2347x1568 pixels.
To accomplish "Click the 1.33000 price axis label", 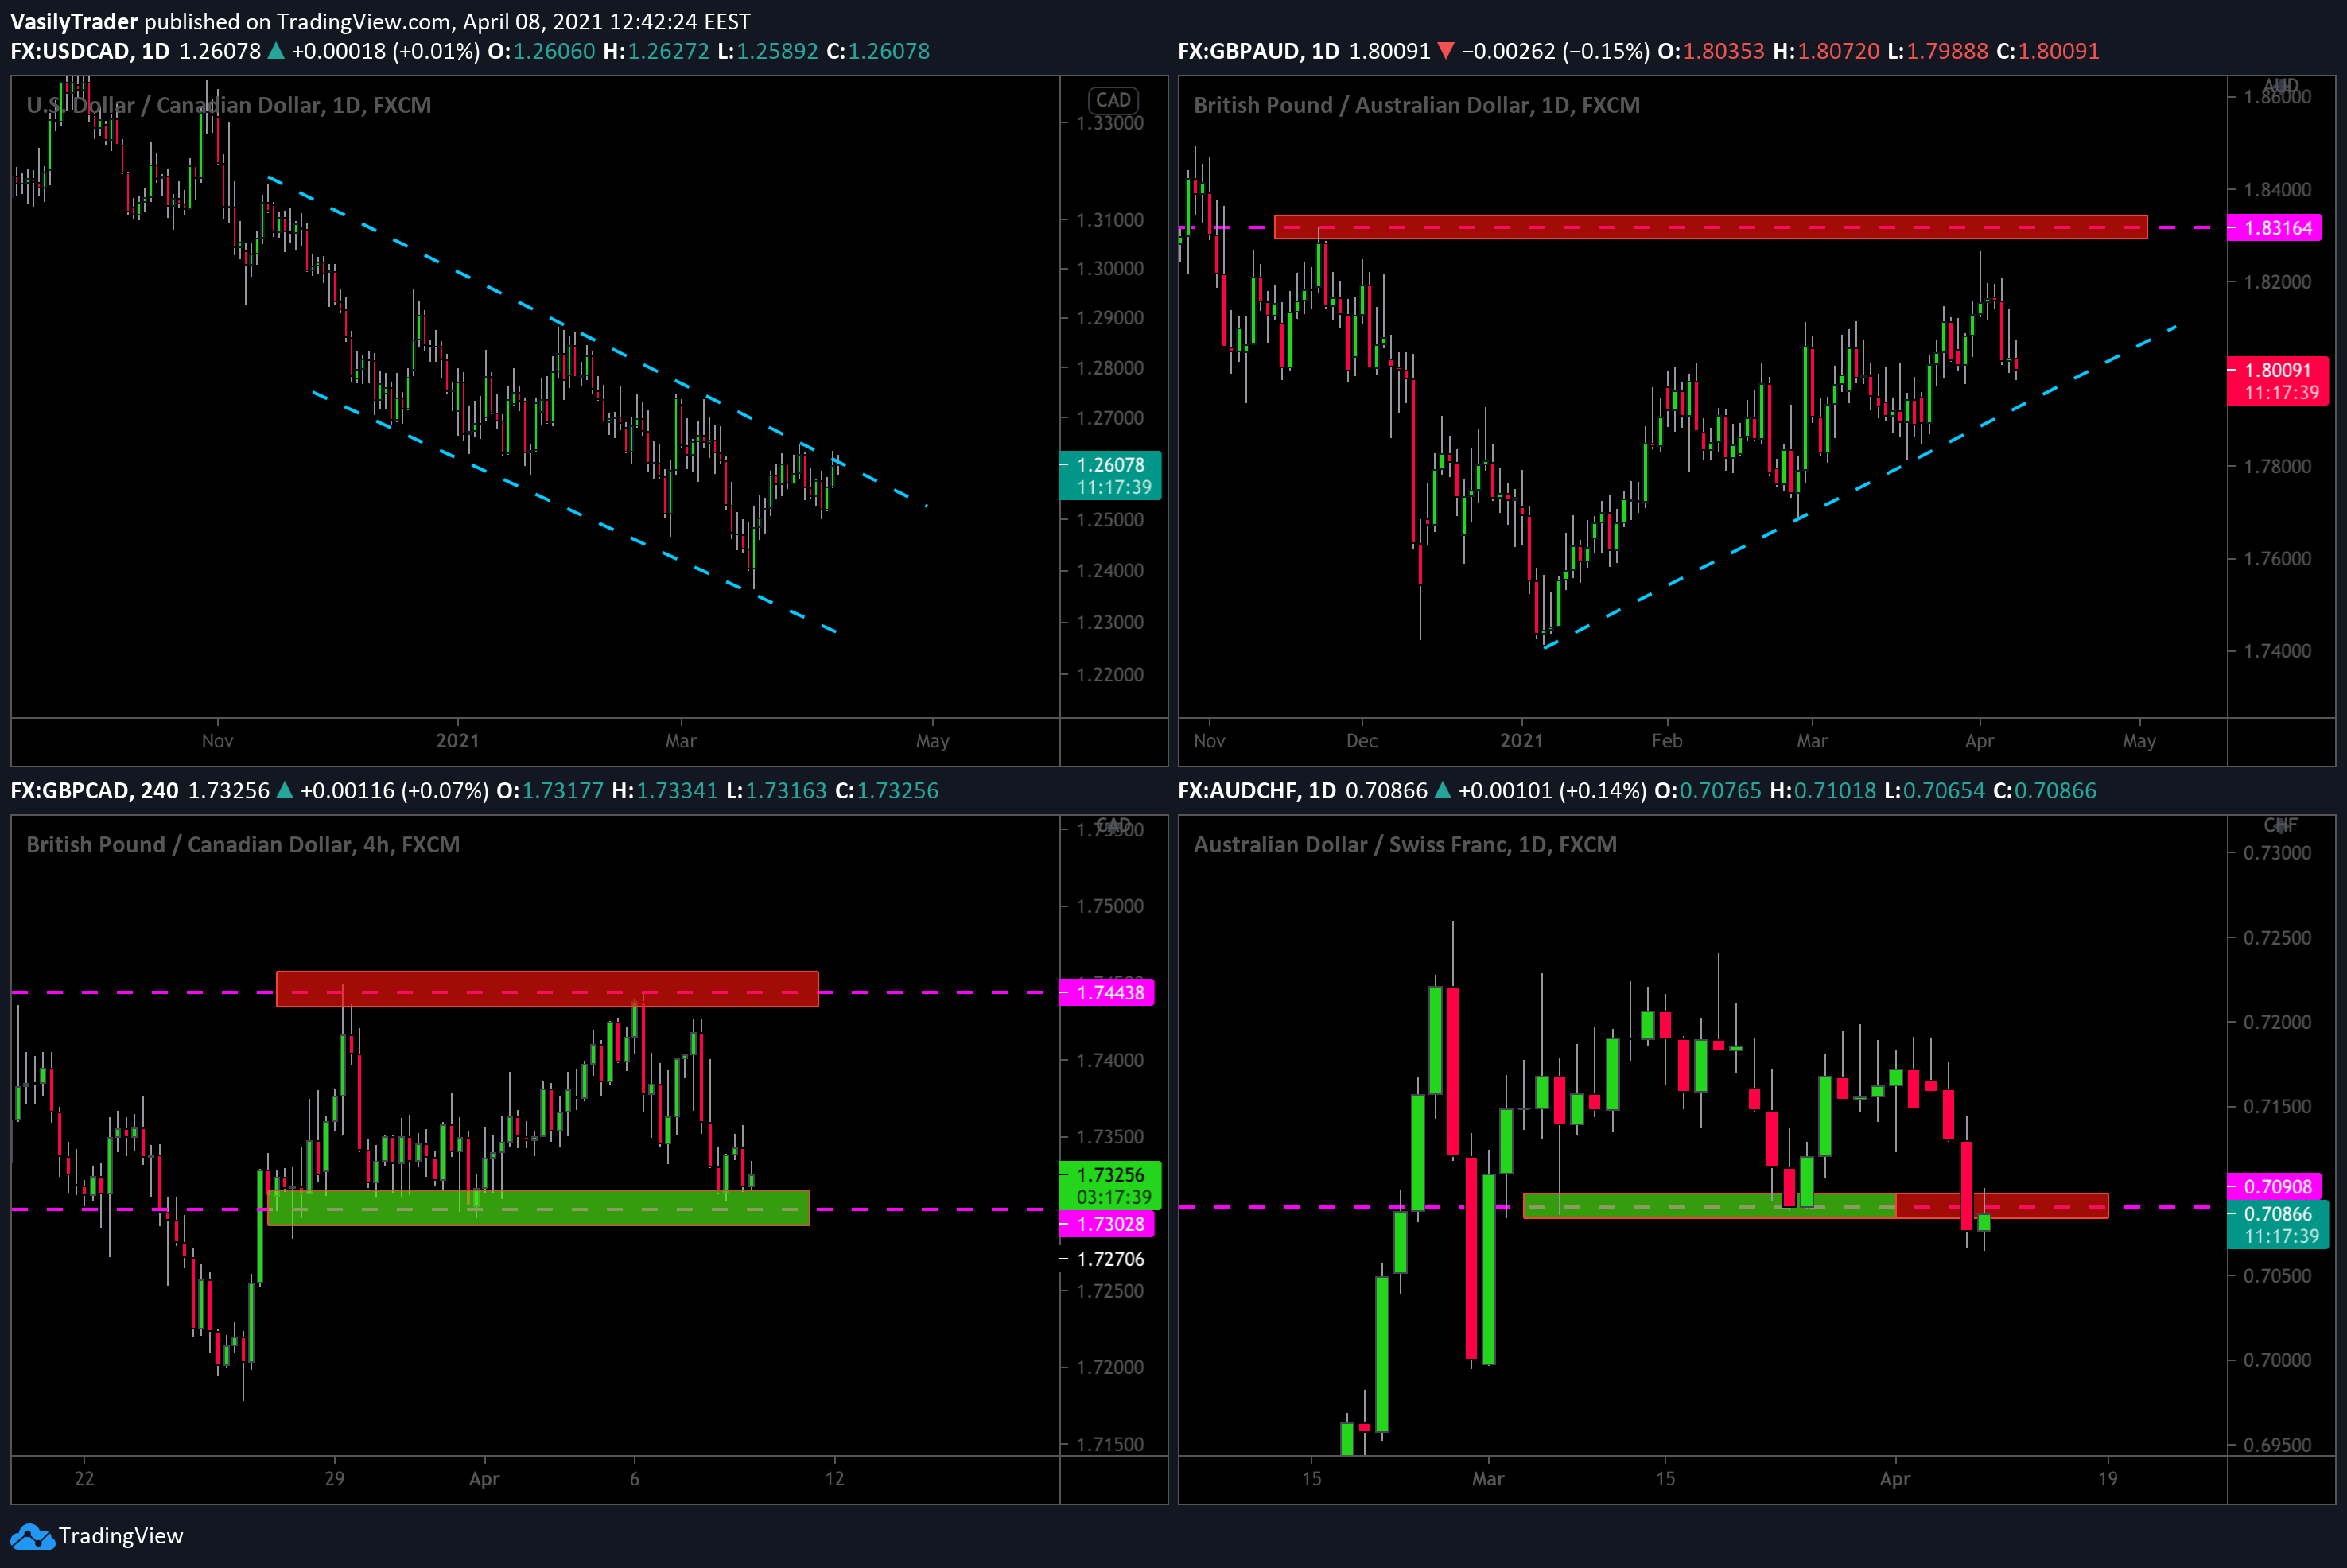I will point(1110,123).
